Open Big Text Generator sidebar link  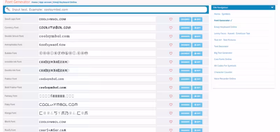click(x=223, y=53)
